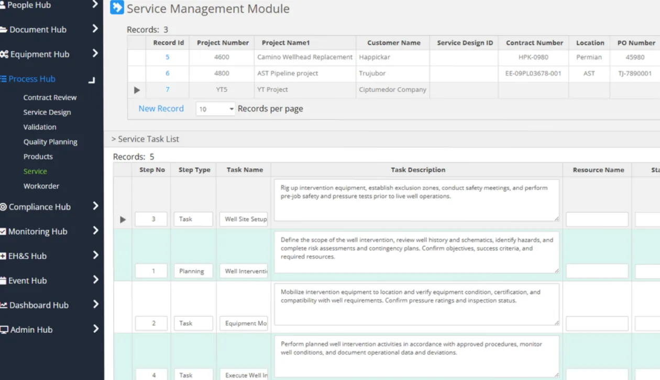The width and height of the screenshot is (660, 380).
Task: Open Contract Review in Process Hub
Action: (50, 98)
